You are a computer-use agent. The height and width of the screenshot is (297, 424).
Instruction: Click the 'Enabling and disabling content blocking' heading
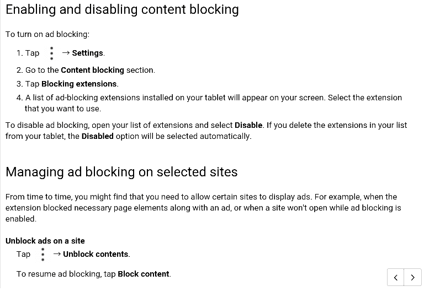point(122,10)
